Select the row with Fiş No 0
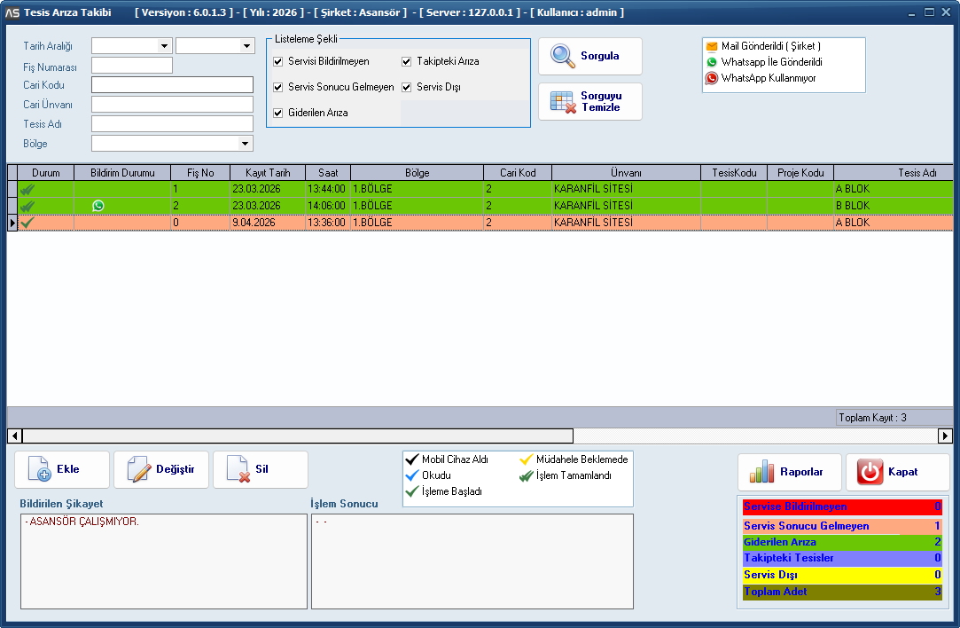 200,223
